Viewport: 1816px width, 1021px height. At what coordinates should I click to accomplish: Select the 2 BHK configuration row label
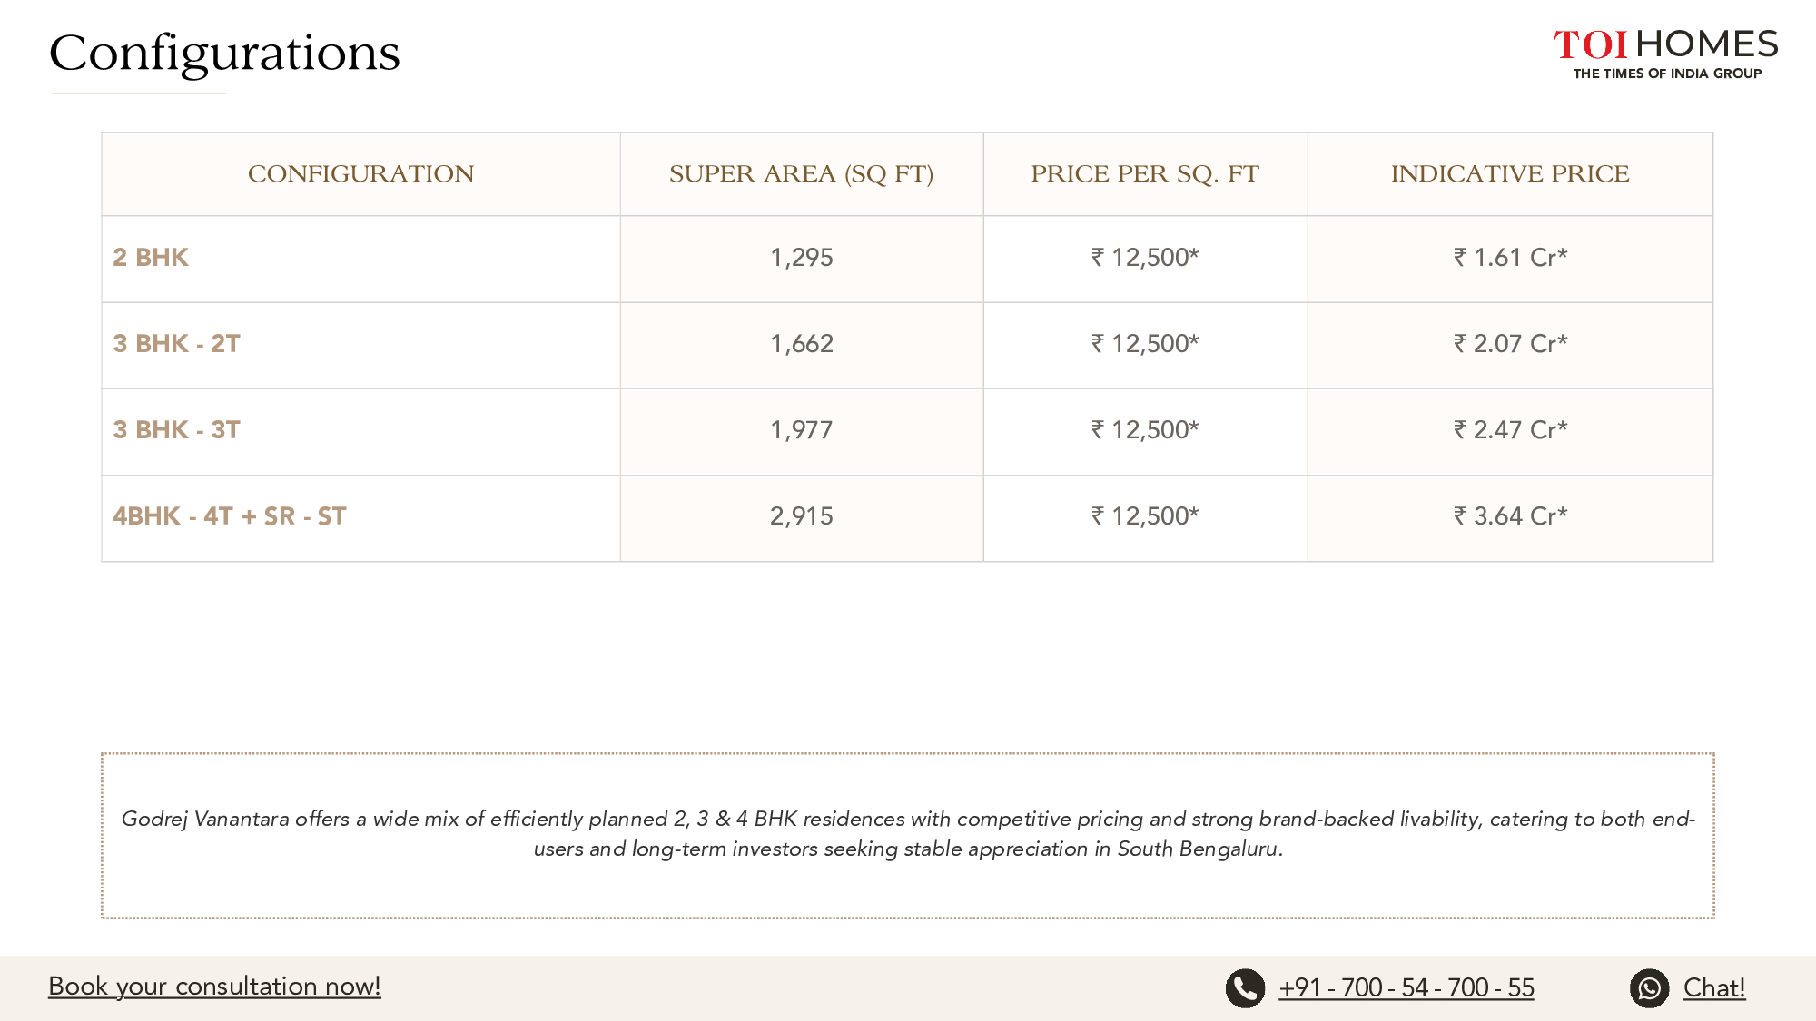click(x=151, y=258)
